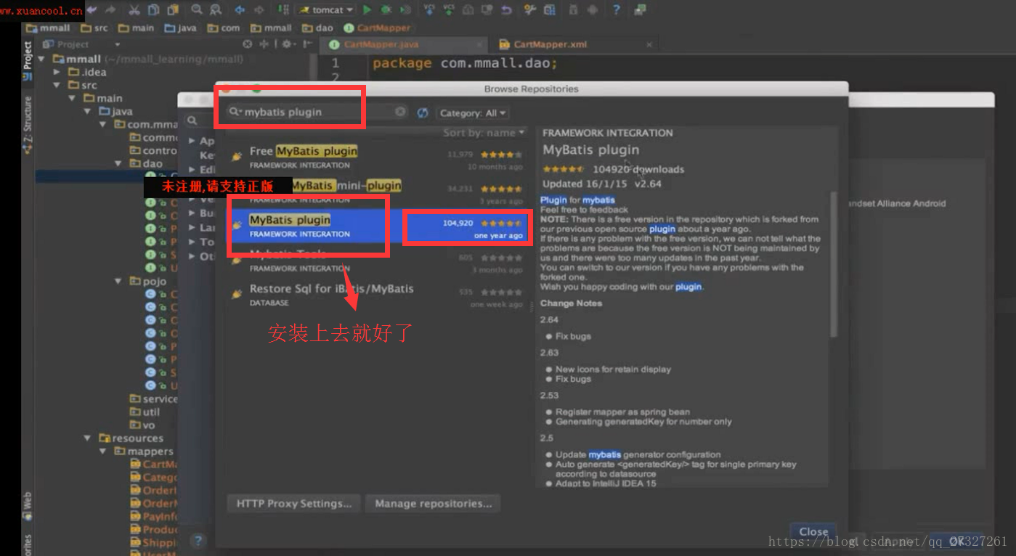Close the Browse Repositories dialog
The image size is (1016, 556).
tap(813, 531)
